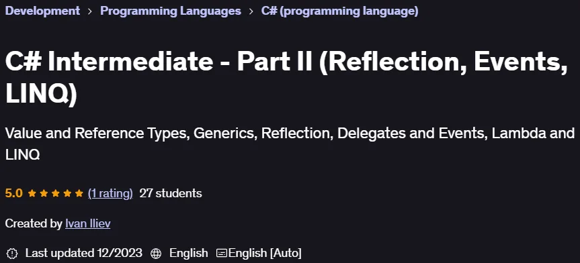Screen dimensions: 580x263
Task: Click the C# Intermediate Part II course title
Action: point(286,78)
